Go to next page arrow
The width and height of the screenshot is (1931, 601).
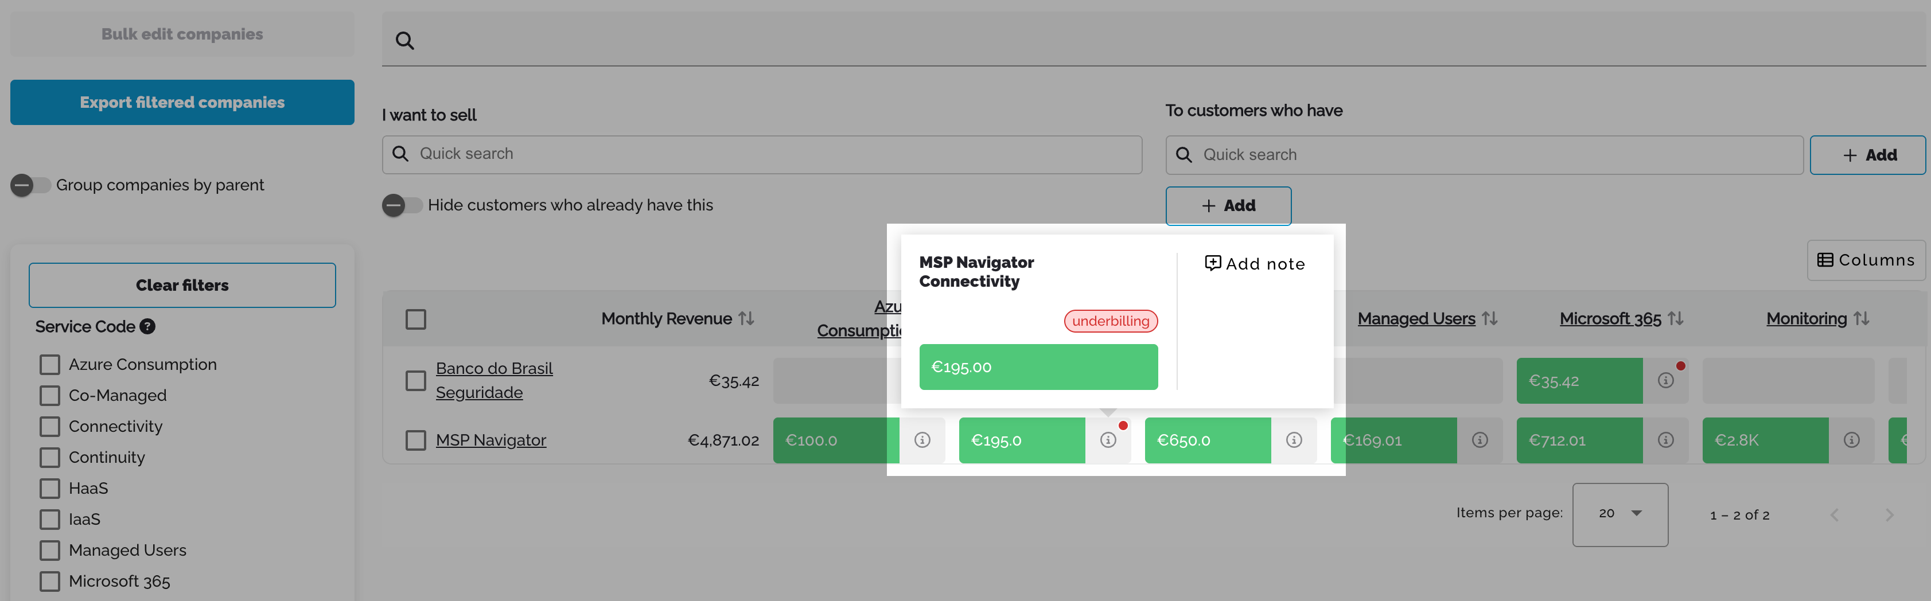(x=1889, y=515)
